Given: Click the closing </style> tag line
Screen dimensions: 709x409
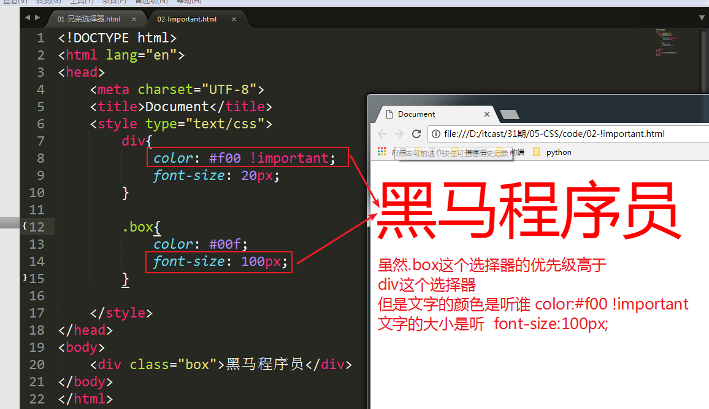Looking at the screenshot, I should tap(121, 313).
